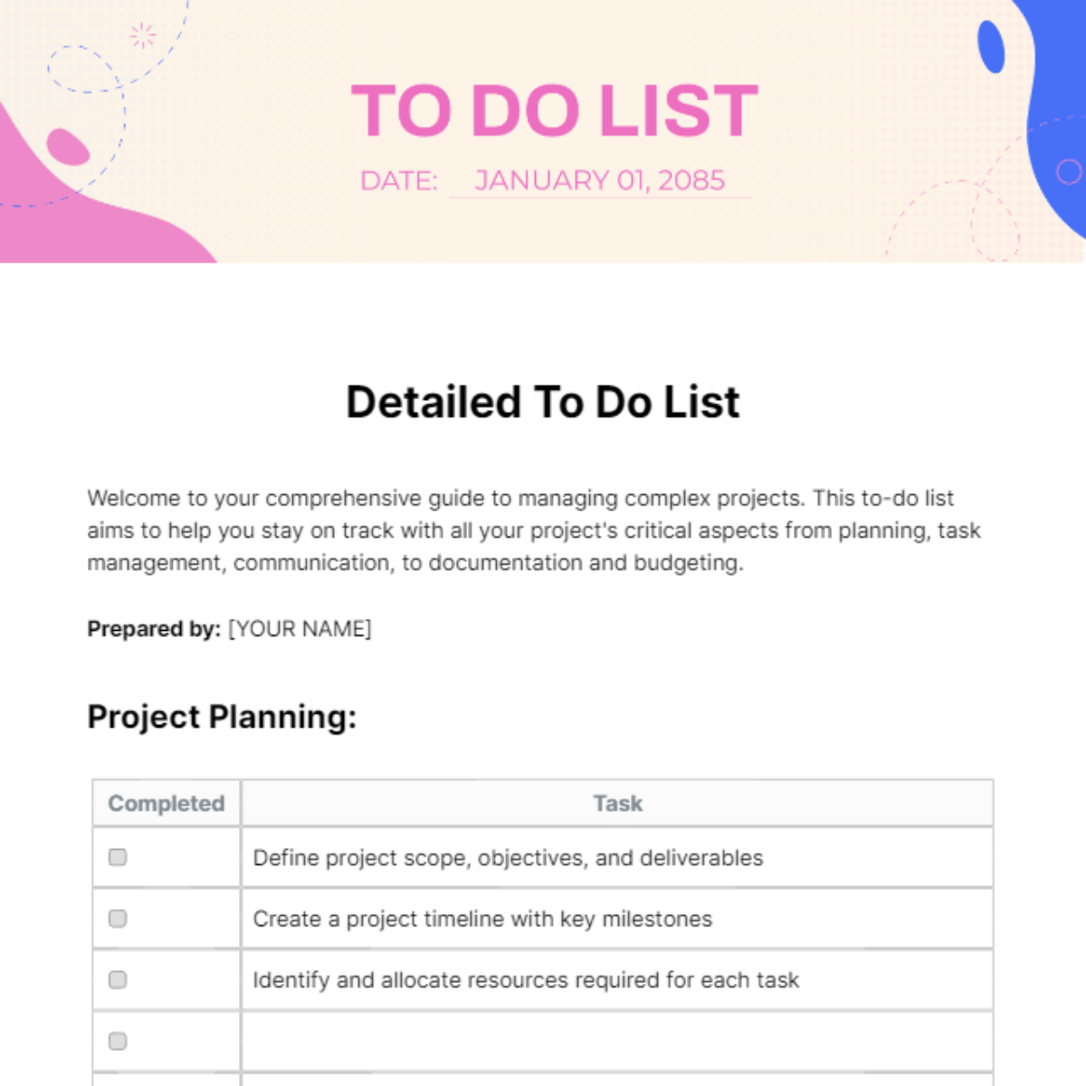The width and height of the screenshot is (1086, 1086).
Task: Click the pink oval shape on the left banner
Action: [68, 147]
